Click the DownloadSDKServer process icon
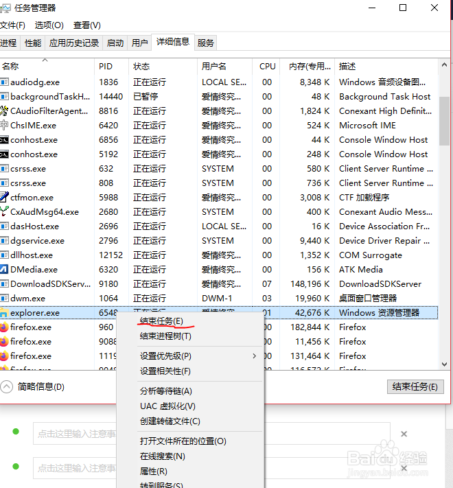The image size is (453, 488). point(4,284)
